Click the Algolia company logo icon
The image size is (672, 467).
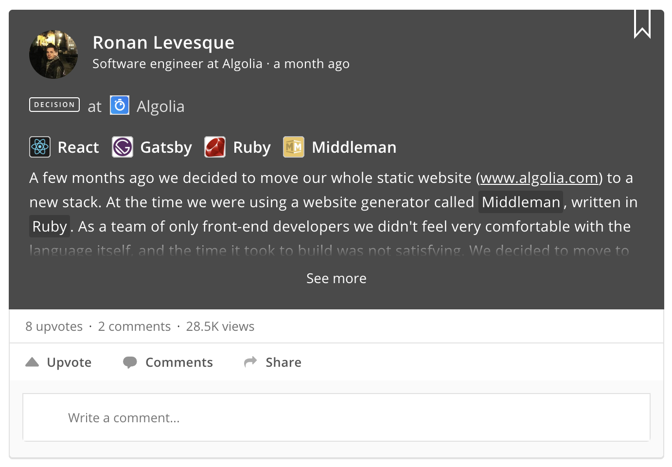pos(120,105)
